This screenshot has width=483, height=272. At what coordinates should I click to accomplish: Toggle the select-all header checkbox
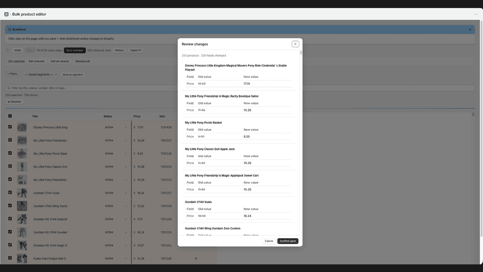coord(10,116)
